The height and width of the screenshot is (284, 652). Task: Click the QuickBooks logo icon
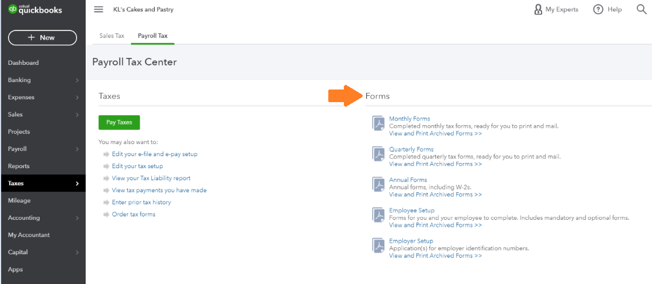point(12,10)
